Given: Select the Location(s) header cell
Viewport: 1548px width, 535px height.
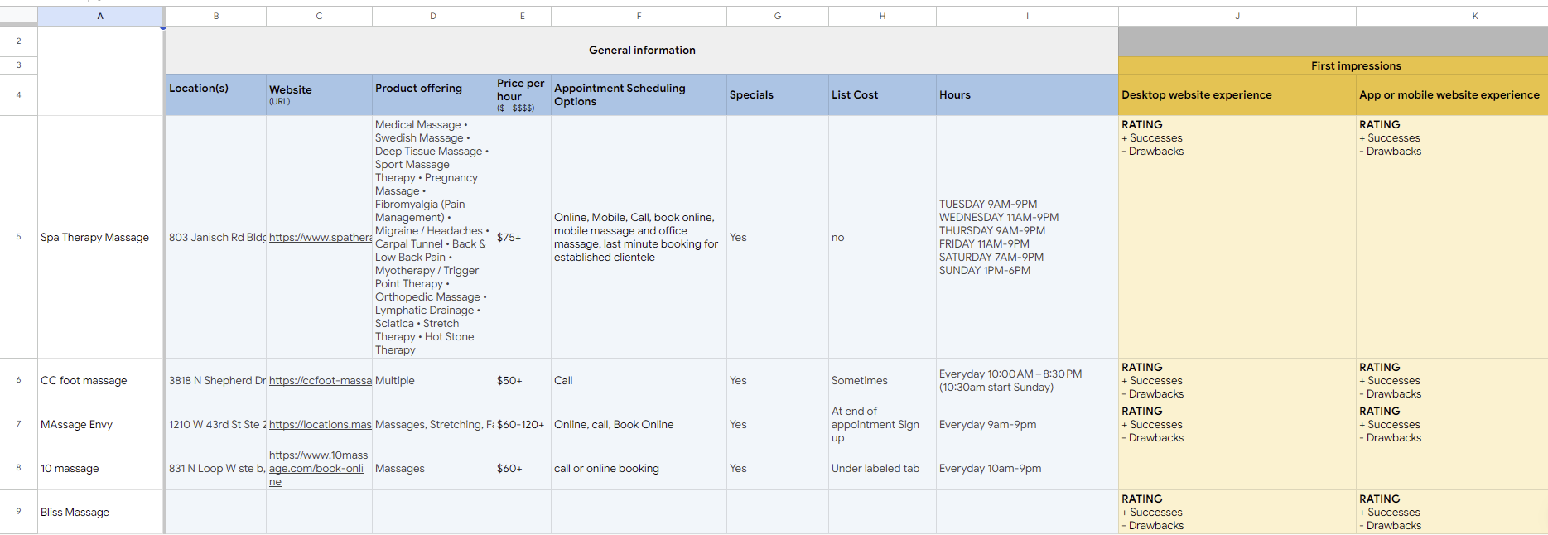Looking at the screenshot, I should pos(216,94).
